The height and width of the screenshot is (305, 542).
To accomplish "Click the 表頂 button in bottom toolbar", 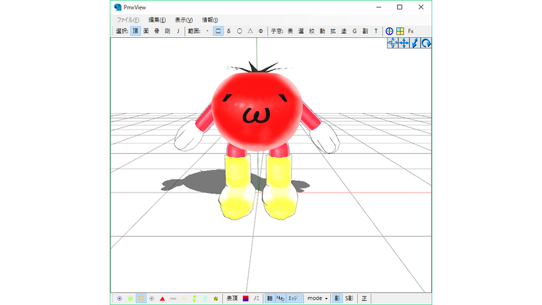I will point(232,298).
